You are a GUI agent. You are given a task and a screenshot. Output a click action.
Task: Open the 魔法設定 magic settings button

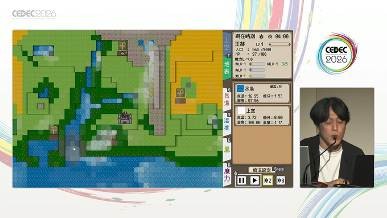[261, 170]
